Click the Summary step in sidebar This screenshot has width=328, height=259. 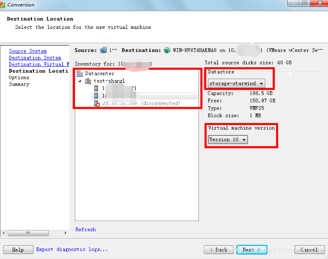click(19, 84)
